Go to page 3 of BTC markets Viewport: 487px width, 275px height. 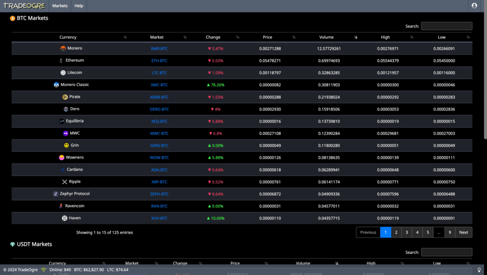pos(407,232)
